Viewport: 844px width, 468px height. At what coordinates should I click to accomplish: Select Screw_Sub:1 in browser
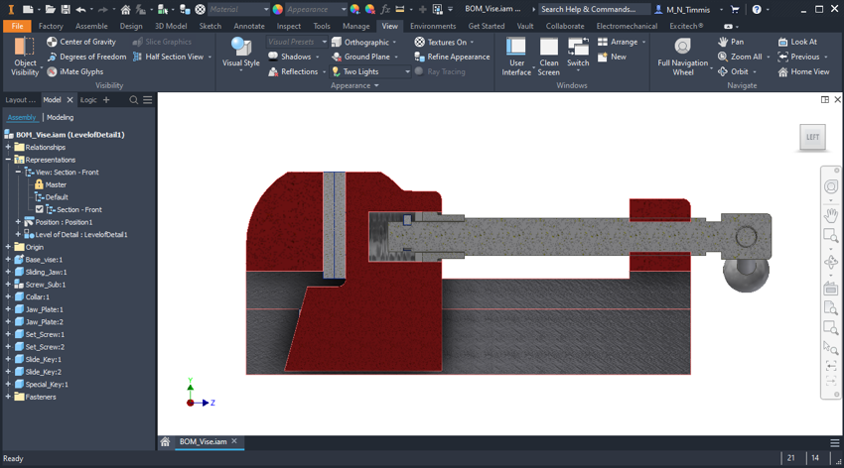pos(46,285)
